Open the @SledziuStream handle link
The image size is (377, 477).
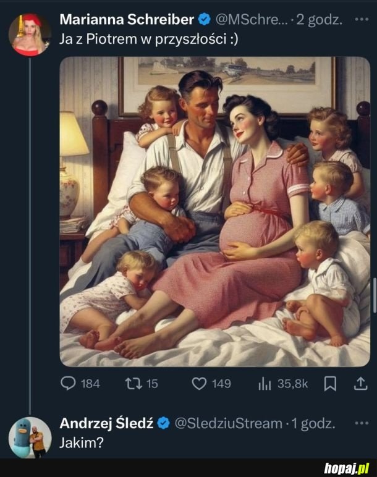pos(228,423)
